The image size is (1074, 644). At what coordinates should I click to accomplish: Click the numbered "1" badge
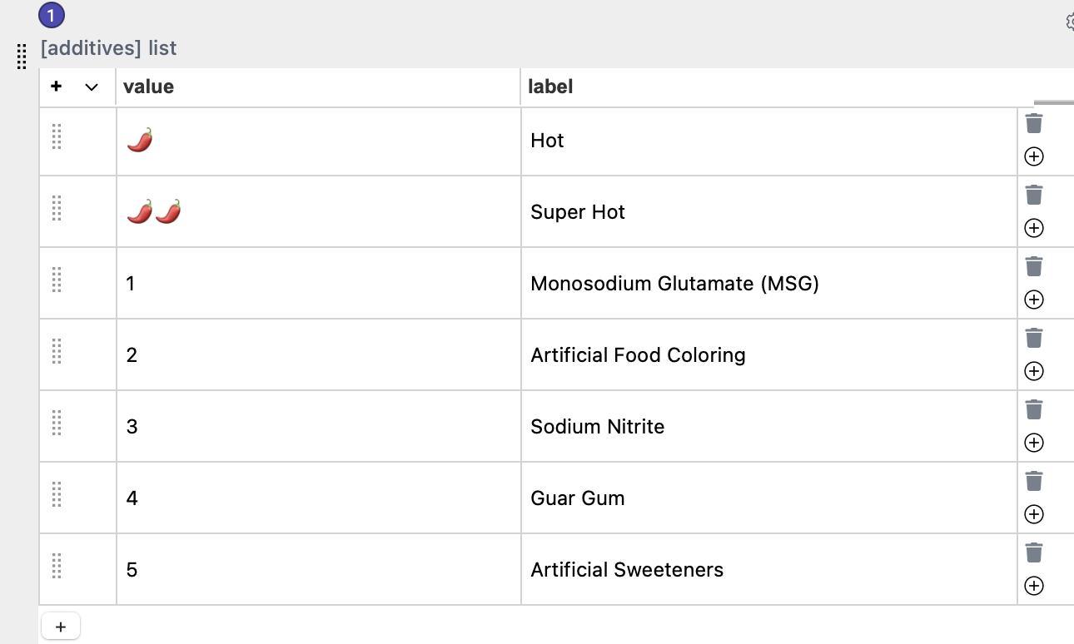pos(51,15)
